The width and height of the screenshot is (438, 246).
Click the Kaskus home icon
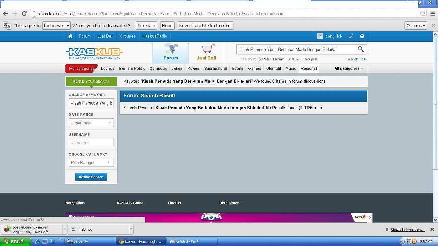tap(70, 36)
